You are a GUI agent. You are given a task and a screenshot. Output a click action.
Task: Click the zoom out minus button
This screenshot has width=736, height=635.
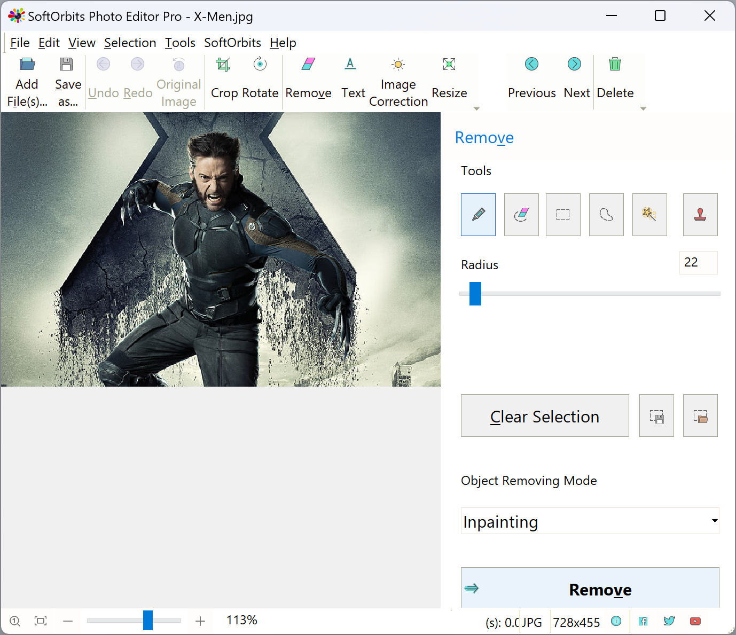point(68,621)
